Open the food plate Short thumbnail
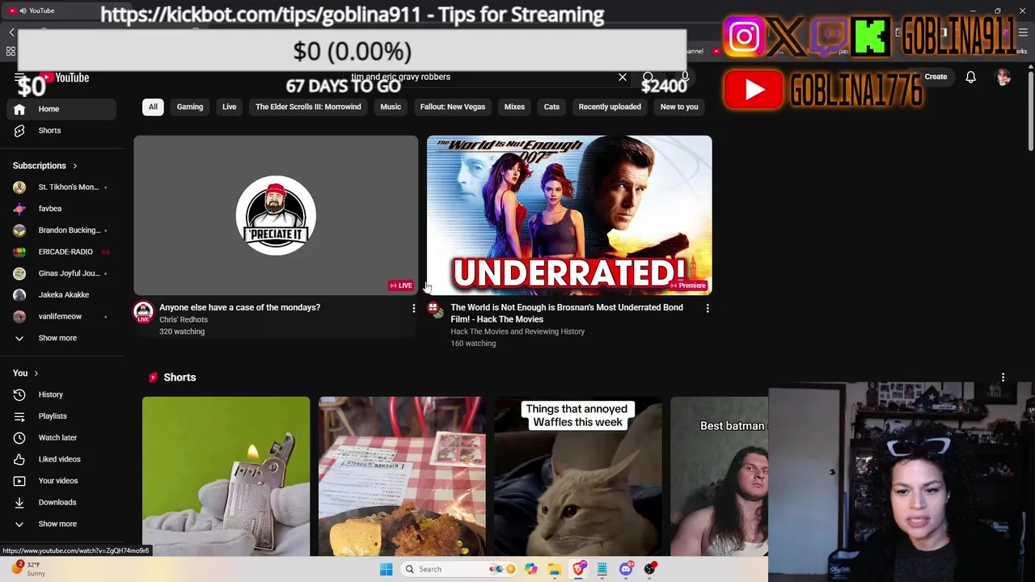Viewport: 1035px width, 582px height. (402, 476)
